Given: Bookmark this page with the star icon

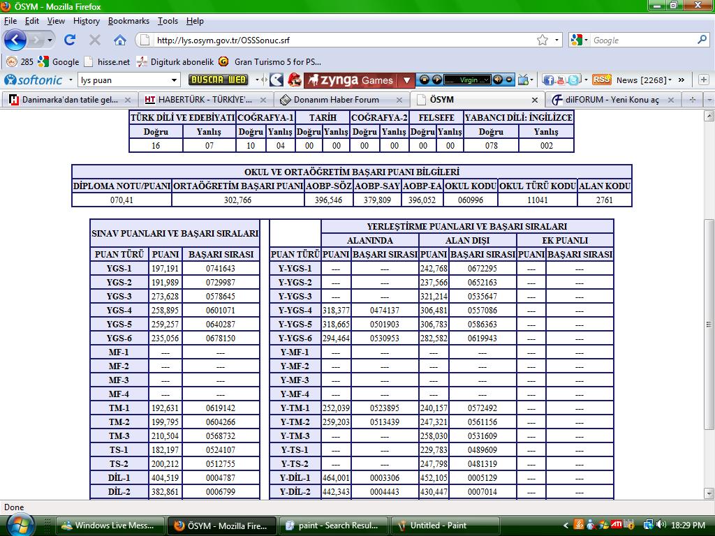Looking at the screenshot, I should (543, 40).
